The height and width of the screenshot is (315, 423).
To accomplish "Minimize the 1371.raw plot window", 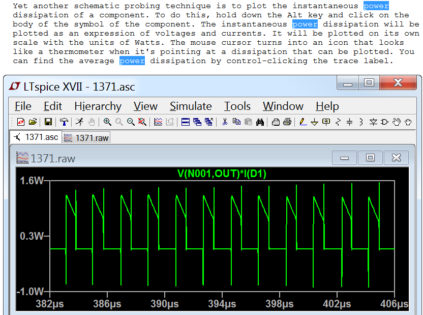I will [x=345, y=158].
